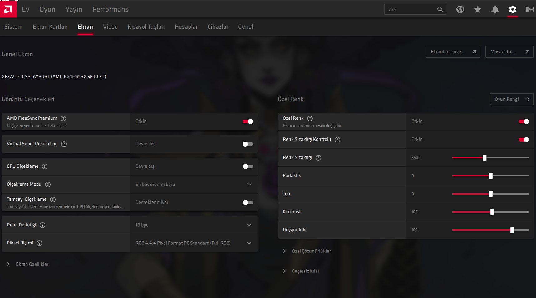The image size is (536, 298).
Task: Toggle the sidebar panel icon
Action: click(530, 9)
